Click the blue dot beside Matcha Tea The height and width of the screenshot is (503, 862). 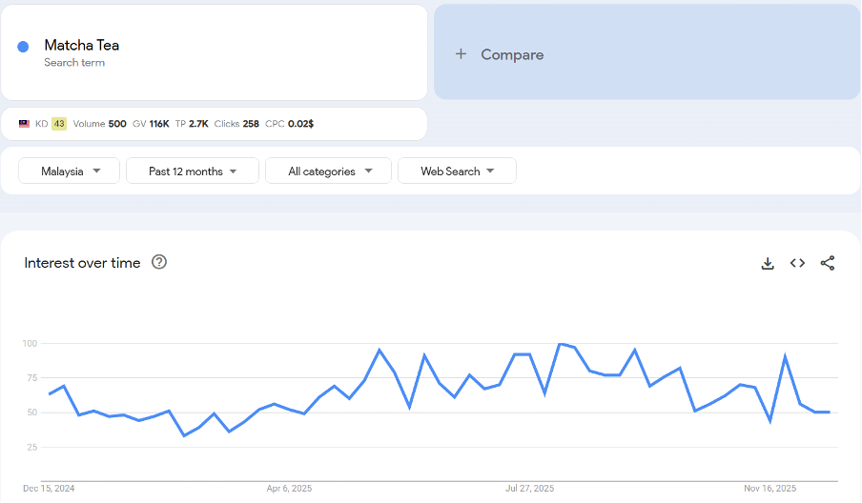point(23,47)
